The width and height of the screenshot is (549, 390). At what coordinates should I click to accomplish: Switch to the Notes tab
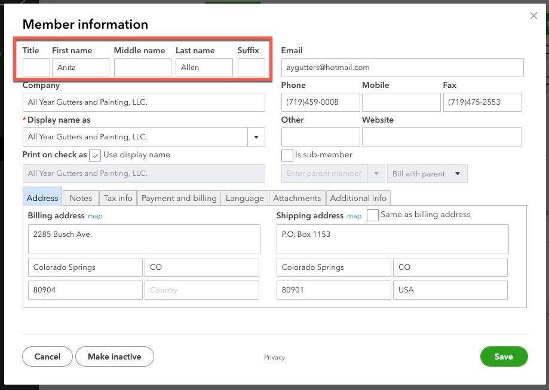[x=81, y=198]
